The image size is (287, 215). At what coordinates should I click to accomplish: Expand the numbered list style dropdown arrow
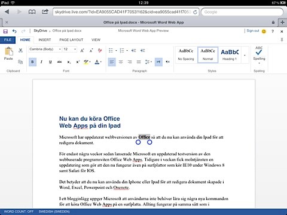coord(127,51)
